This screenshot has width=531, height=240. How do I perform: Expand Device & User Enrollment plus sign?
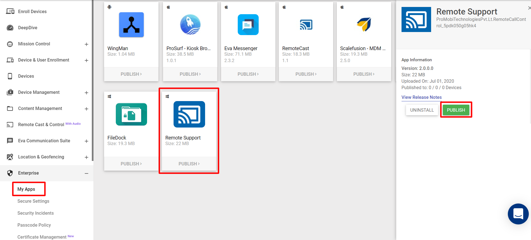pos(87,60)
